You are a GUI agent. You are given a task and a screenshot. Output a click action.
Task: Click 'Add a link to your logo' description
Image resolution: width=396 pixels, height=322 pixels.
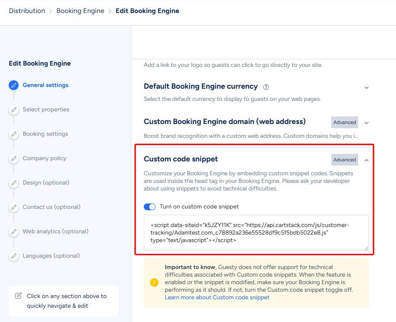[x=233, y=65]
